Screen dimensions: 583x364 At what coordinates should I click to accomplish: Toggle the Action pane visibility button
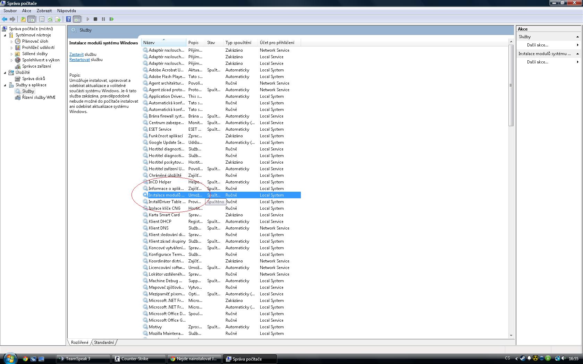77,19
